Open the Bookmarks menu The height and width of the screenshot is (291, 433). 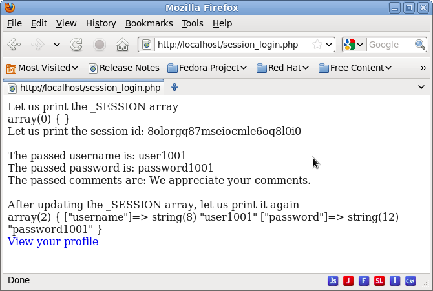tap(149, 23)
